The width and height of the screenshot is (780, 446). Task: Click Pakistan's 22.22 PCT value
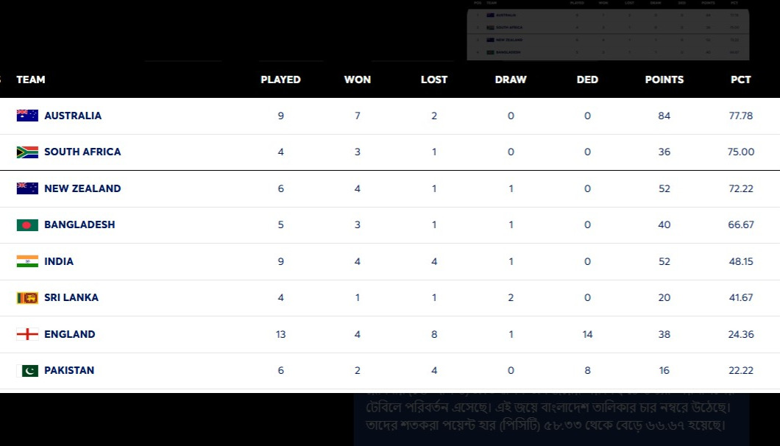741,370
